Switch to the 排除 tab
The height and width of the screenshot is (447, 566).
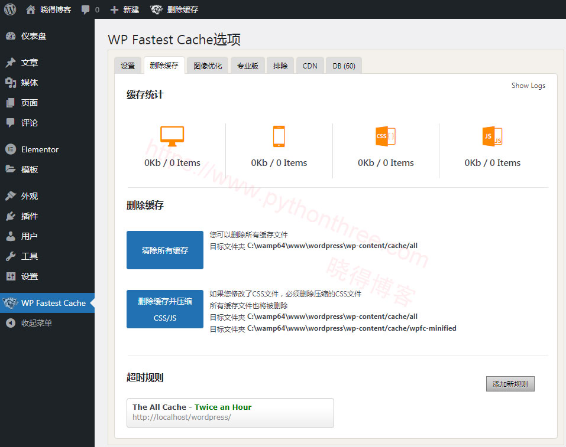pyautogui.click(x=280, y=66)
